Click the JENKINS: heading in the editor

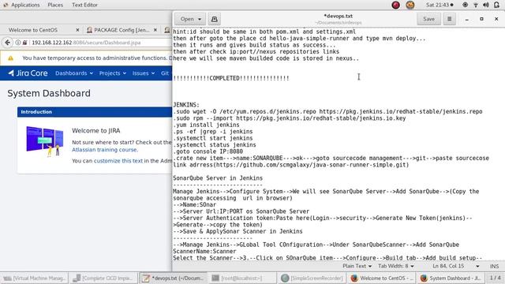[x=186, y=105]
